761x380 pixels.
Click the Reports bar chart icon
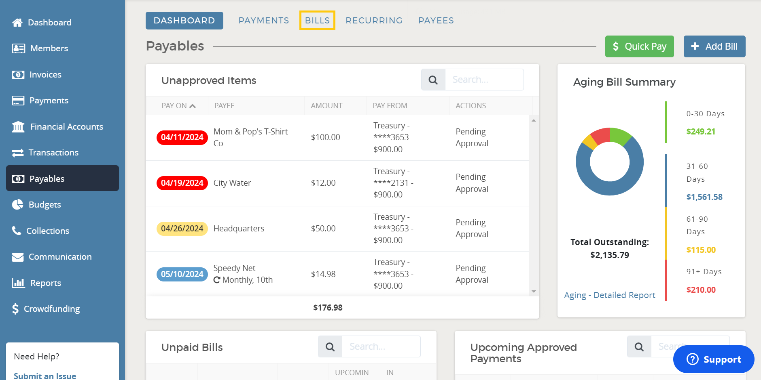18,283
